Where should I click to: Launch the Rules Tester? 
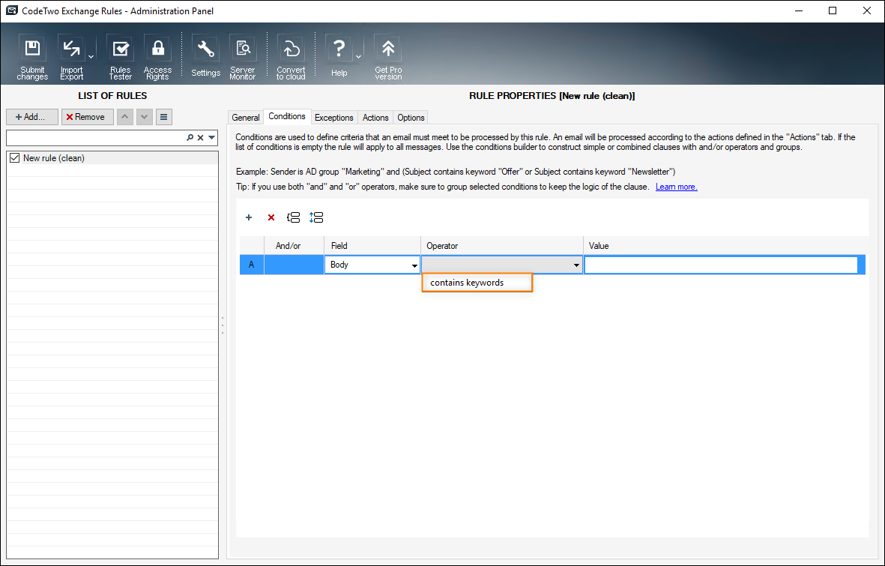(x=120, y=57)
